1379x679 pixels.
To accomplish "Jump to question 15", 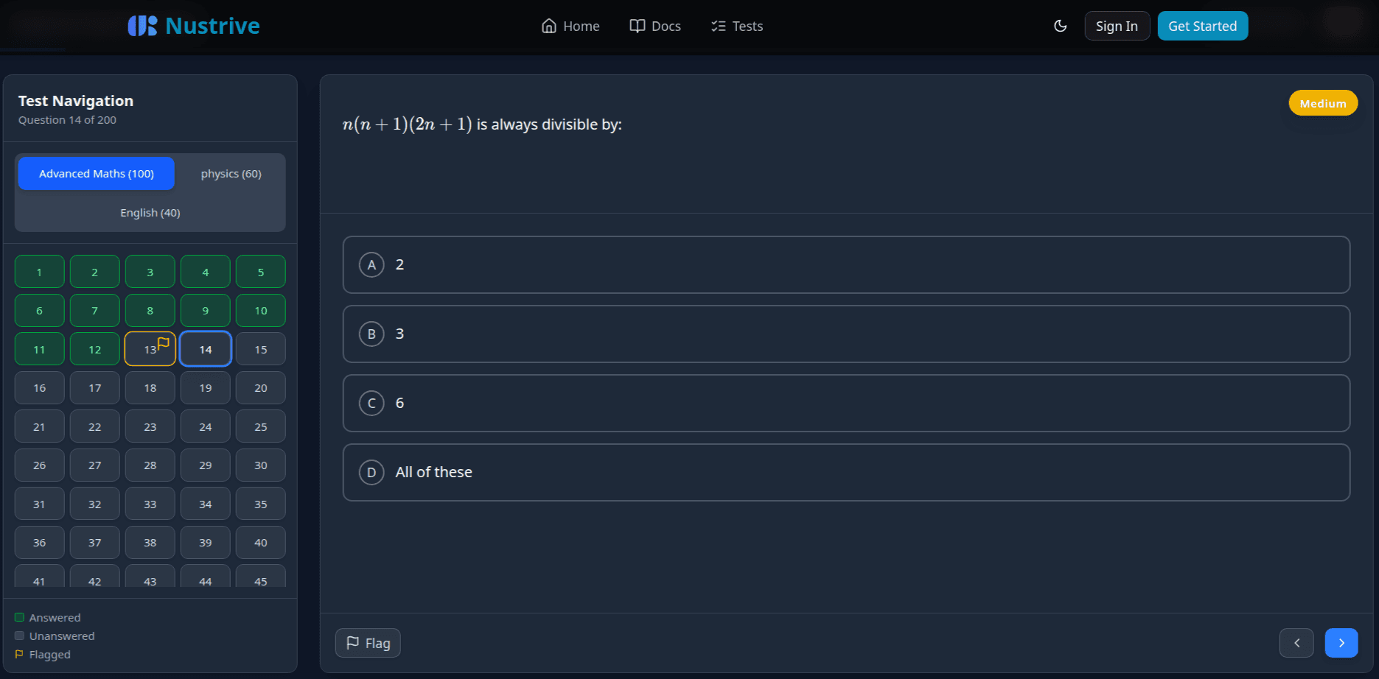I will (260, 349).
